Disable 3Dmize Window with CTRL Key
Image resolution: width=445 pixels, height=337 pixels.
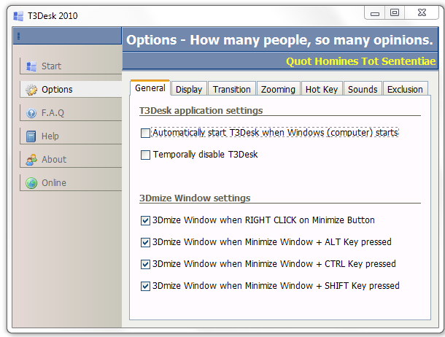(145, 264)
